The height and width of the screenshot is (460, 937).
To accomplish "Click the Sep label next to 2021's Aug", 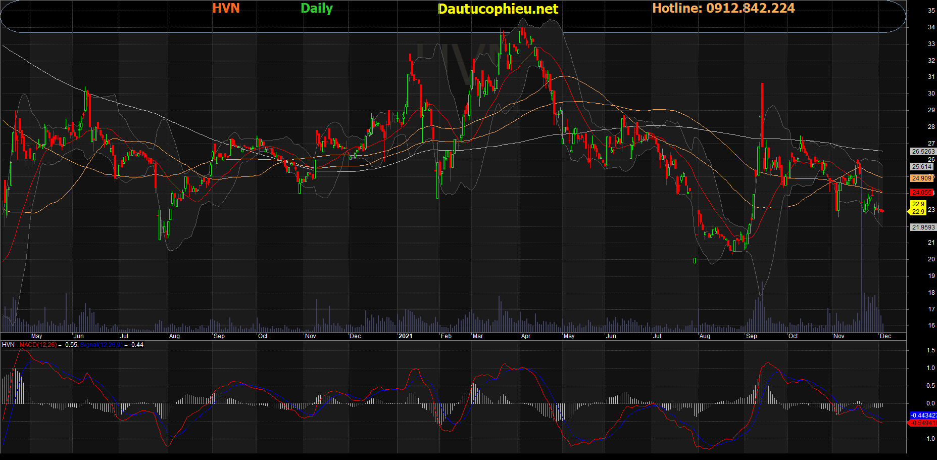I will coord(752,336).
